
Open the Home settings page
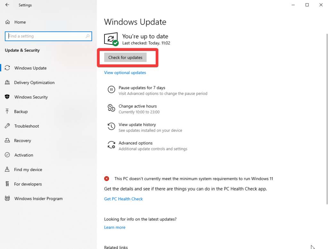[20, 22]
